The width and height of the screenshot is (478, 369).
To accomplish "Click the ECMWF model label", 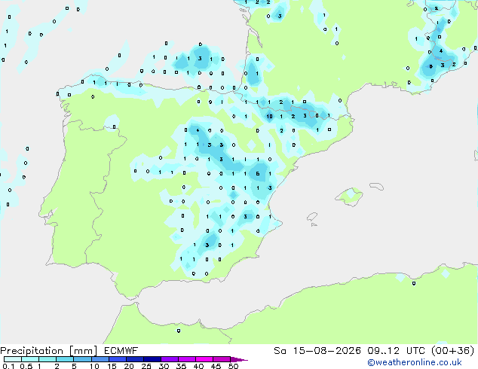I will pos(121,351).
